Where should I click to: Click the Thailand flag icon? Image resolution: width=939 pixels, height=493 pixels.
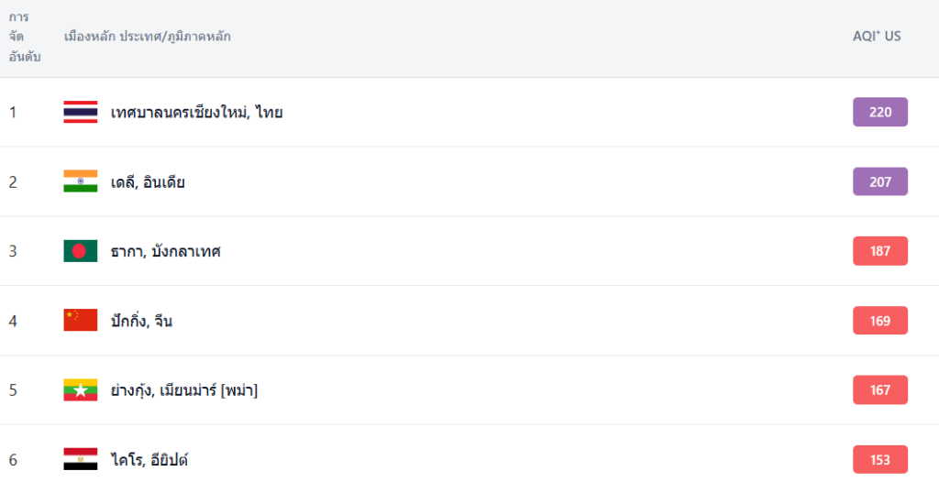[80, 112]
